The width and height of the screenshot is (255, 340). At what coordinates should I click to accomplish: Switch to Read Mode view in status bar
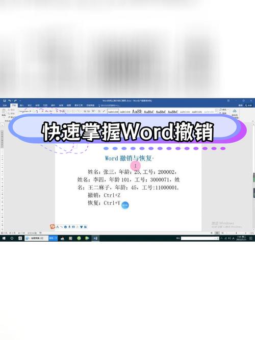click(212, 233)
